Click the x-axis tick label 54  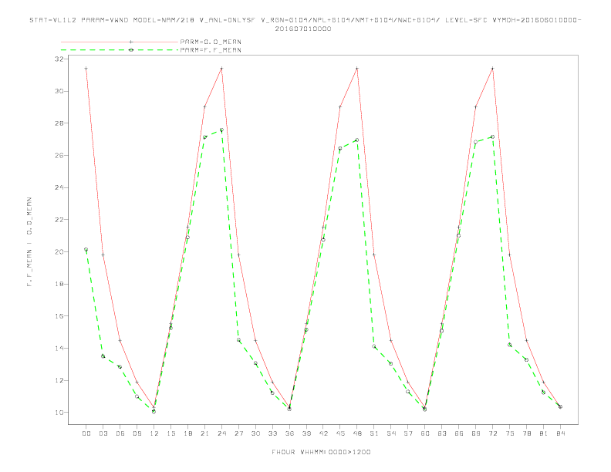(x=391, y=433)
